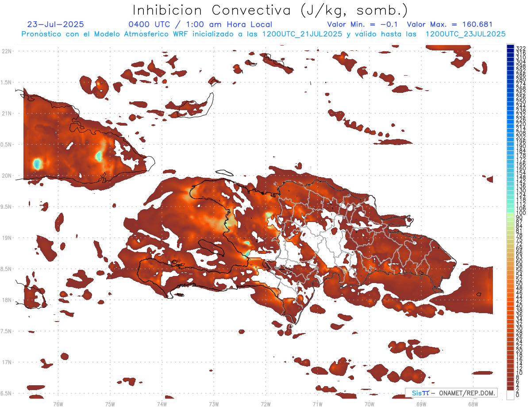Click the 19N latitude axis label

click(x=7, y=238)
